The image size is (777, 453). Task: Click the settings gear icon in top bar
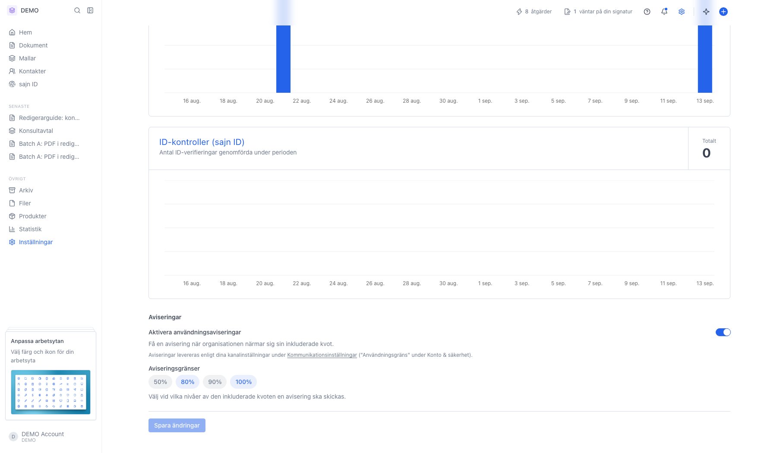(682, 12)
